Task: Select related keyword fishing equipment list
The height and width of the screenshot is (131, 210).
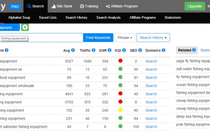Action: [x=193, y=93]
